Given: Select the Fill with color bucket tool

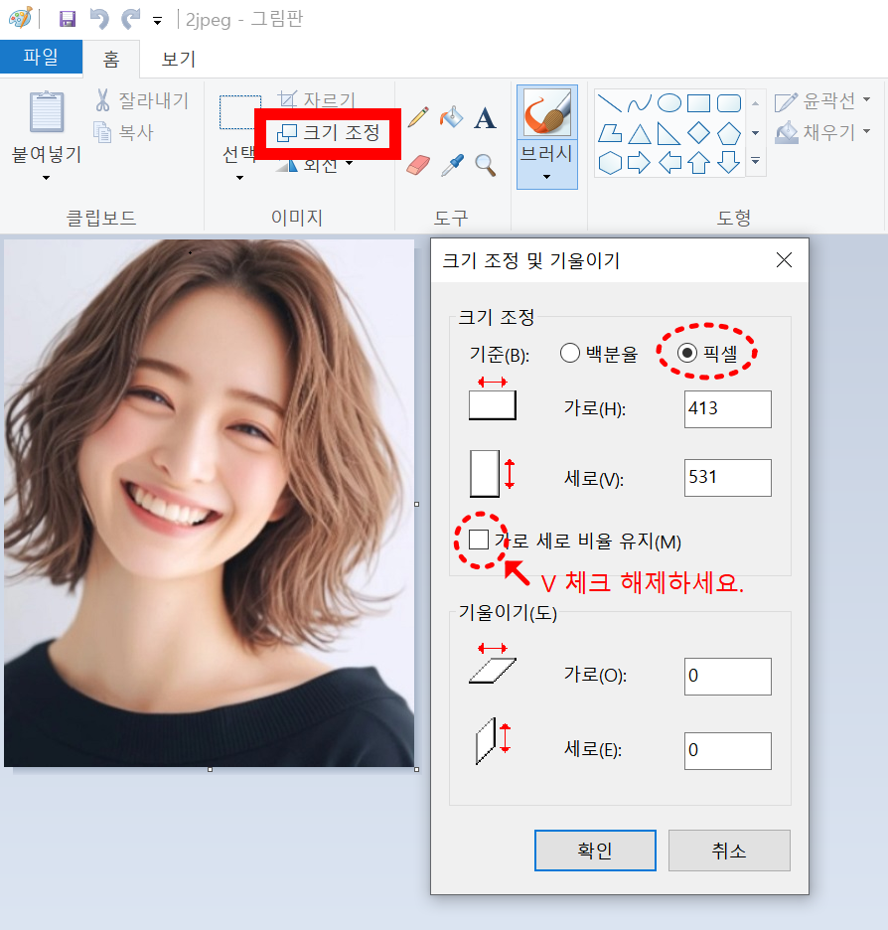Looking at the screenshot, I should (x=451, y=116).
